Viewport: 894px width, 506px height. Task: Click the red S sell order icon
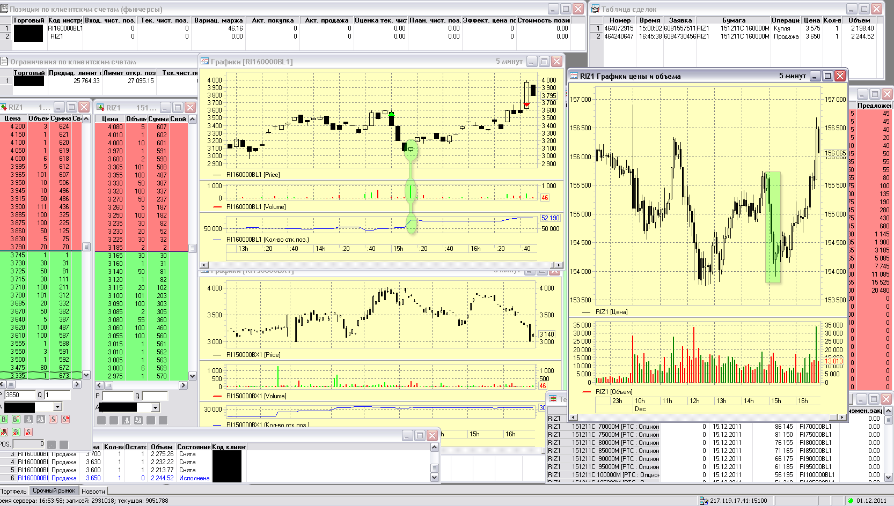tap(53, 419)
